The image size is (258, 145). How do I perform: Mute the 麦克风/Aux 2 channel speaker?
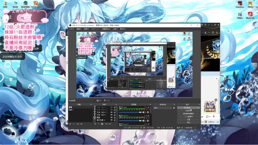pos(144,121)
